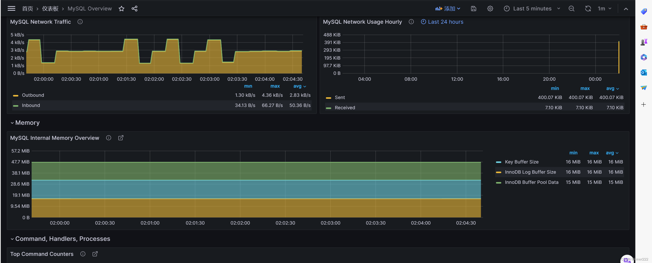Collapse top toolbar with chevron-up icon

coord(626,9)
